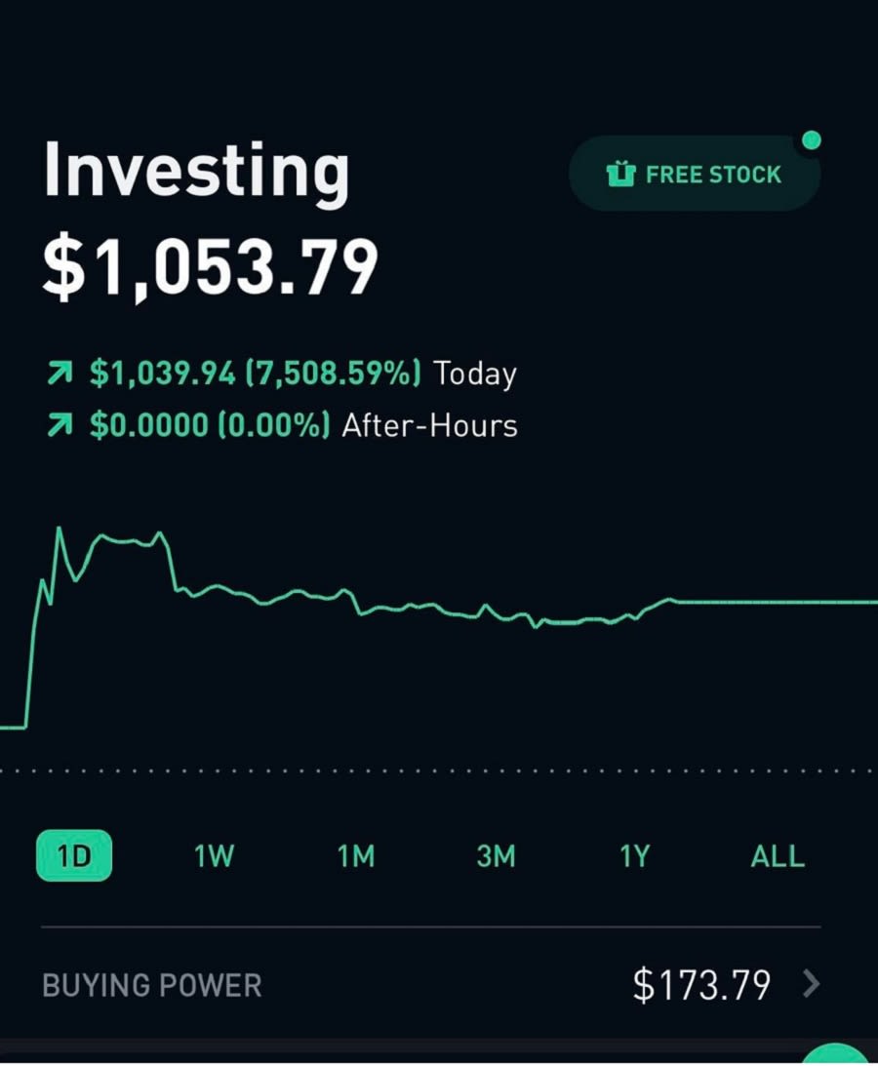Switch chart to the 1W range
The width and height of the screenshot is (878, 1066).
point(214,856)
